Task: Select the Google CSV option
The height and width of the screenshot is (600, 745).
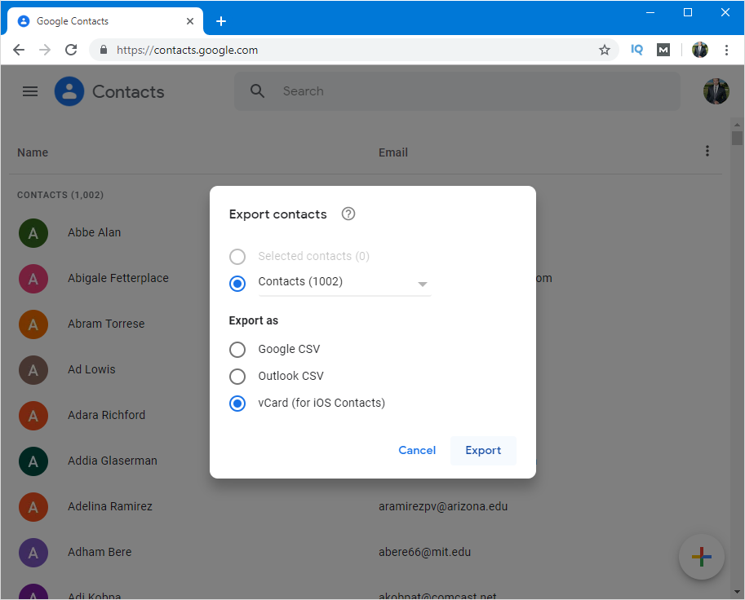Action: pyautogui.click(x=237, y=350)
